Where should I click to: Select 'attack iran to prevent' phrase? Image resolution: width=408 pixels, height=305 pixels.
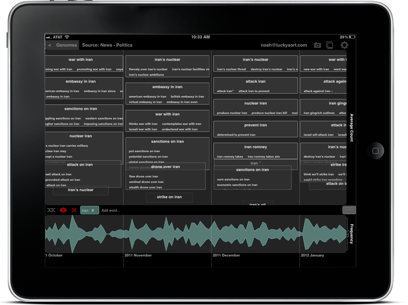tap(254, 91)
